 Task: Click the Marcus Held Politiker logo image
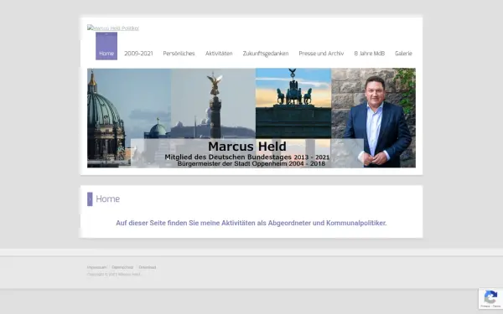[113, 28]
